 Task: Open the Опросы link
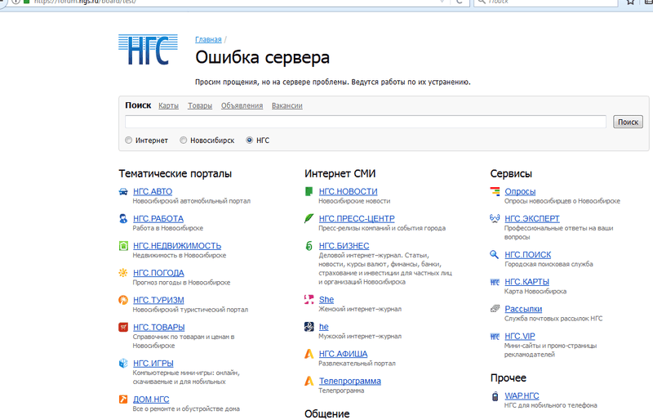520,191
